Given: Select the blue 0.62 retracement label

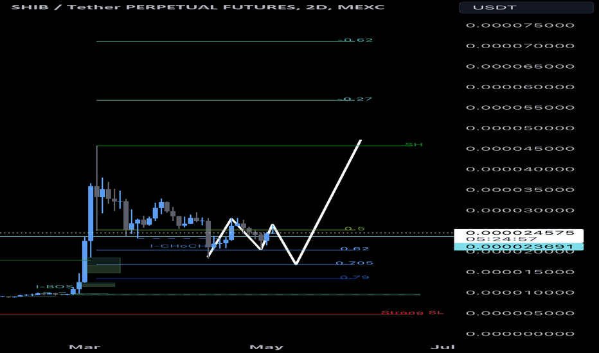Looking at the screenshot, I should click(355, 249).
